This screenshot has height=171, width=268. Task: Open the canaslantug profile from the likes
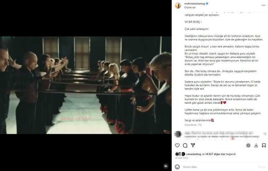tap(193, 154)
